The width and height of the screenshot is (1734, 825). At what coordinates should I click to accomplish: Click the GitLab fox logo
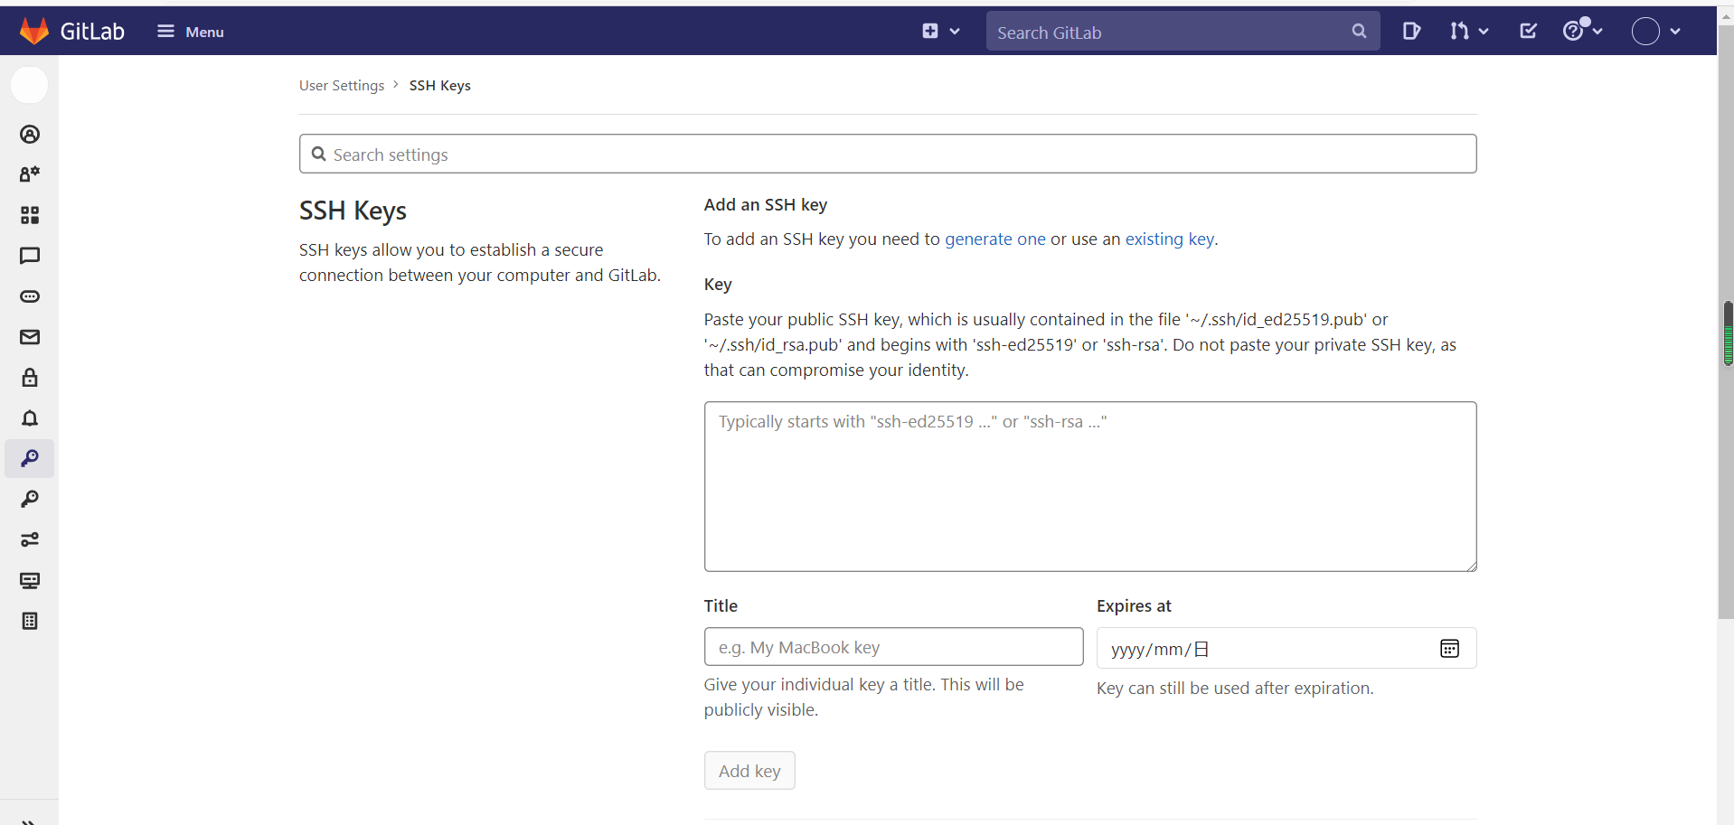34,31
